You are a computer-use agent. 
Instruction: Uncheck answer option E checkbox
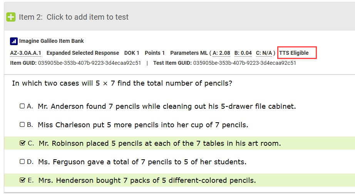pyautogui.click(x=22, y=180)
